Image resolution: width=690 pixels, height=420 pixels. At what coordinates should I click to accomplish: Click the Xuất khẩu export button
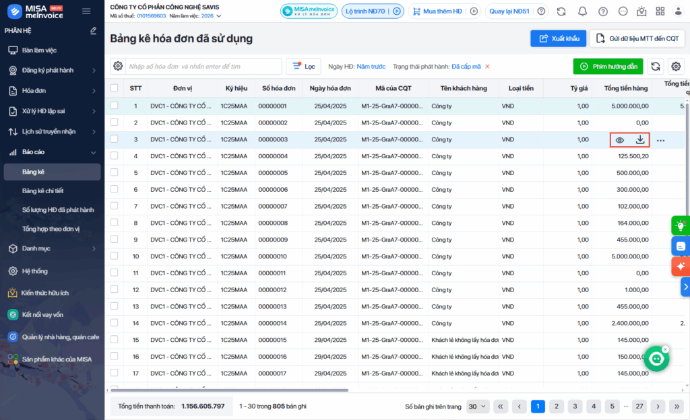pos(558,38)
